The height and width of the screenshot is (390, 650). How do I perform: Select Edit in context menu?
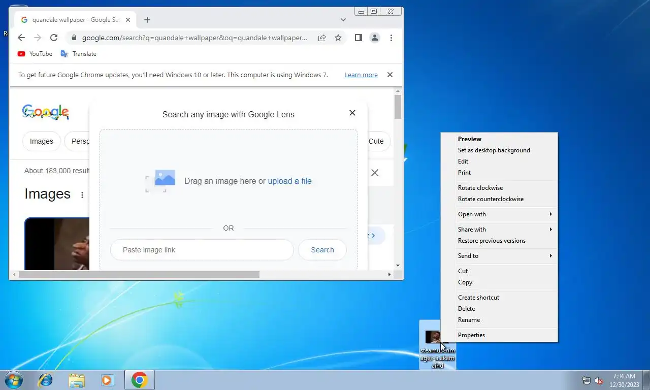499,161
